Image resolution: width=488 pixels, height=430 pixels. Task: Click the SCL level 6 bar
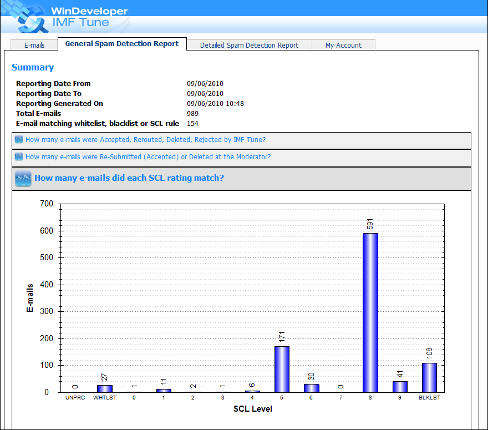tap(311, 388)
